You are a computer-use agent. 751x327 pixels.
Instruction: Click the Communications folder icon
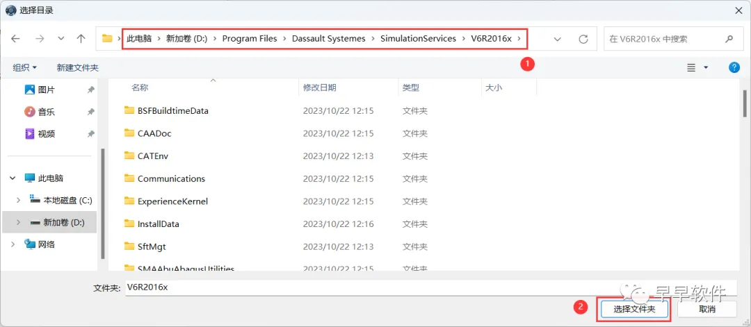129,178
